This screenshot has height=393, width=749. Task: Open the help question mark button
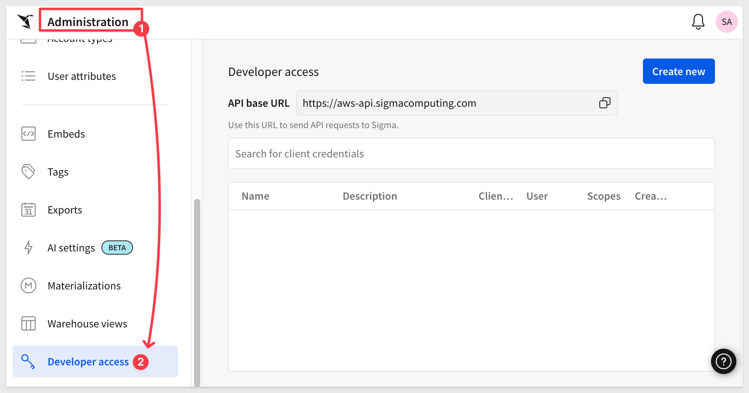[x=723, y=361]
